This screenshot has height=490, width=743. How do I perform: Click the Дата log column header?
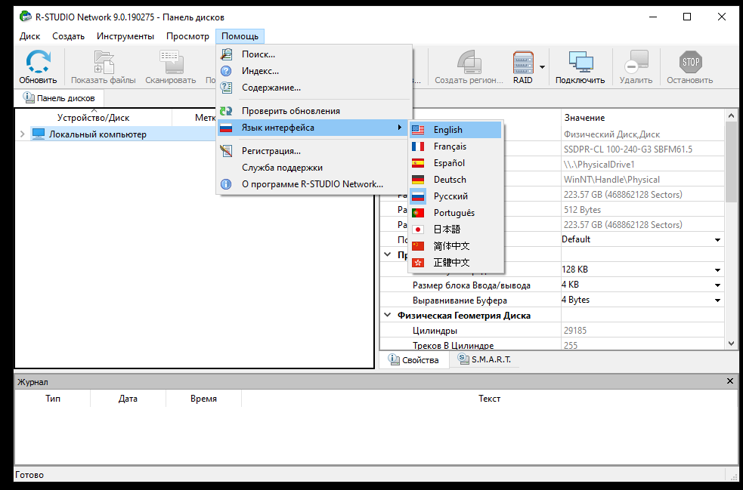pyautogui.click(x=128, y=399)
